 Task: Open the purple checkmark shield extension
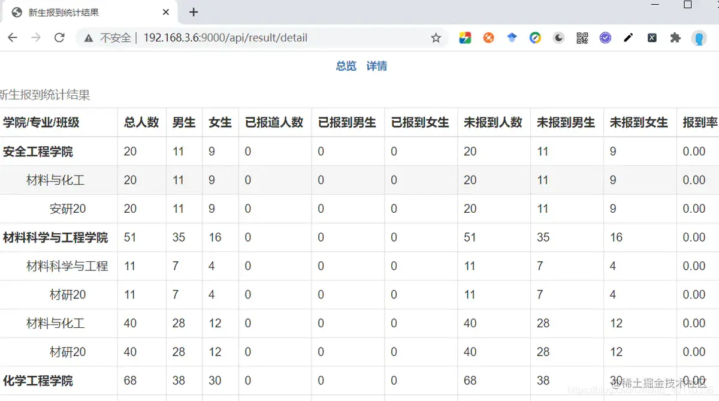605,37
